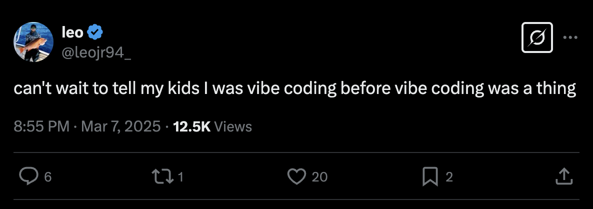Click the repost count 1
This screenshot has width=593, height=209.
click(180, 177)
